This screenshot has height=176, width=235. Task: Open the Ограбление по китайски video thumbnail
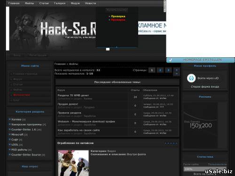(x=73, y=163)
